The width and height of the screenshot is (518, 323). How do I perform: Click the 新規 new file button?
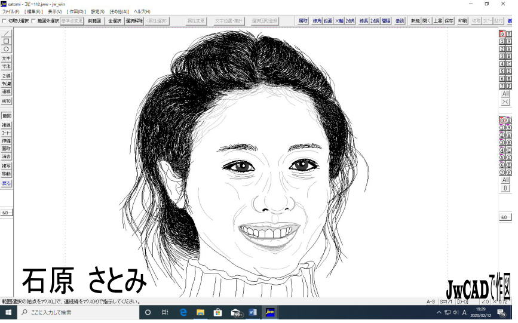415,21
